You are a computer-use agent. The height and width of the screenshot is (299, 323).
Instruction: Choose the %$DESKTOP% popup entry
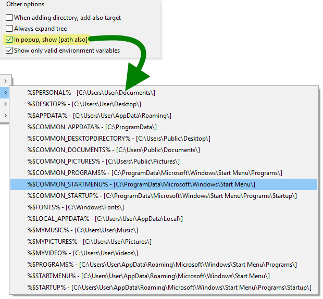[x=84, y=104]
